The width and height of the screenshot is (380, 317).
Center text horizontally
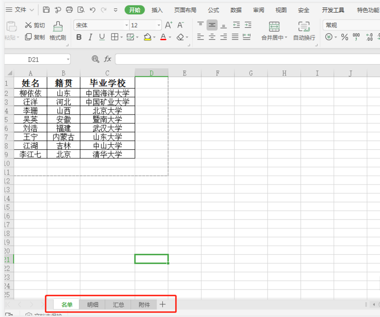212,37
